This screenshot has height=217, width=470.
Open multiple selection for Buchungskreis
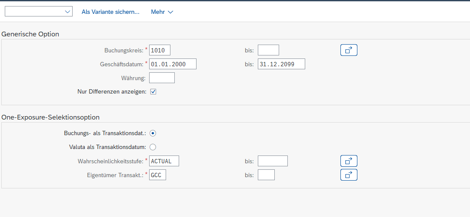coord(349,50)
